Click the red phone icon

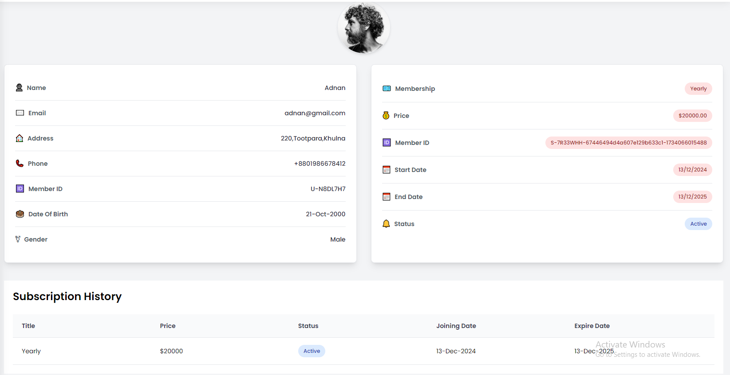(x=20, y=164)
